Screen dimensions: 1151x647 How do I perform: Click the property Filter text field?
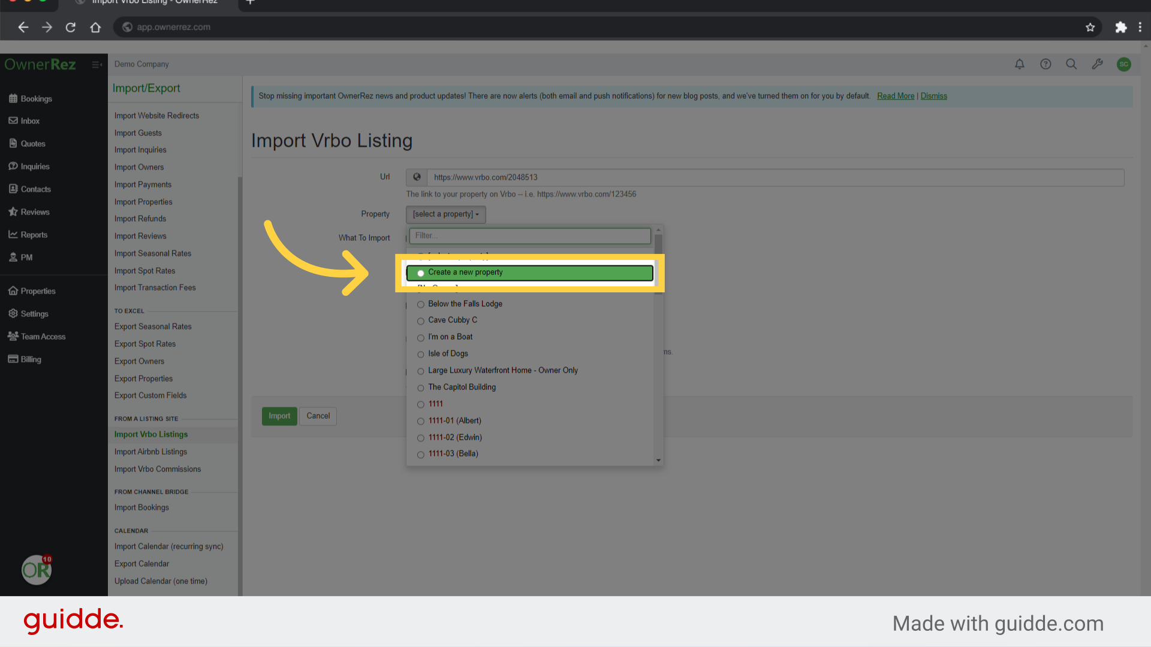point(529,236)
